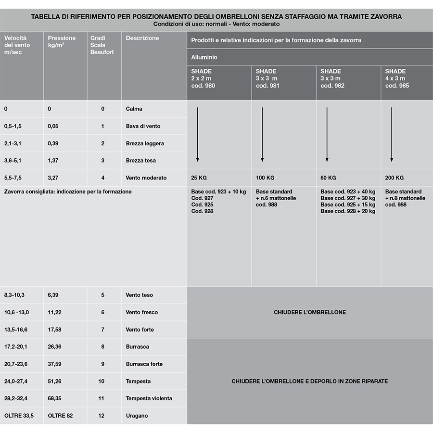433x433 pixels.
Task: Click the arrow under SHADE 4 x 3 m
Action: pos(392,135)
